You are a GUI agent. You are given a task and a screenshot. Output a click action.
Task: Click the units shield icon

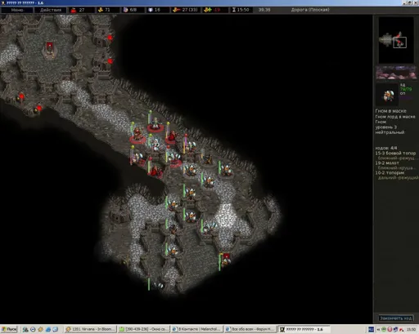click(x=151, y=10)
